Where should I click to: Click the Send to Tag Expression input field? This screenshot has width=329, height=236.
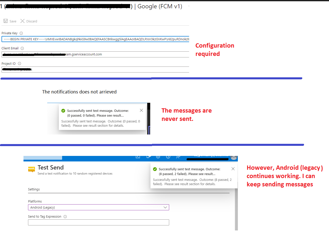tap(98, 222)
